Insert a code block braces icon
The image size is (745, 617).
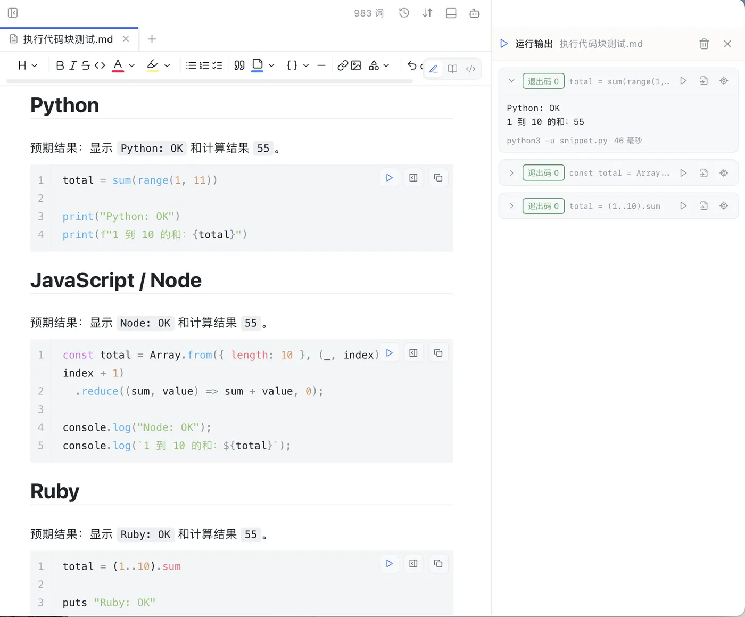292,65
